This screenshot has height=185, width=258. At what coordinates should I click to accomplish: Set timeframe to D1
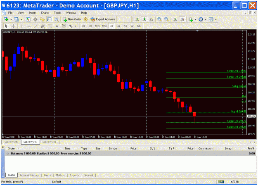pyautogui.click(x=125, y=26)
